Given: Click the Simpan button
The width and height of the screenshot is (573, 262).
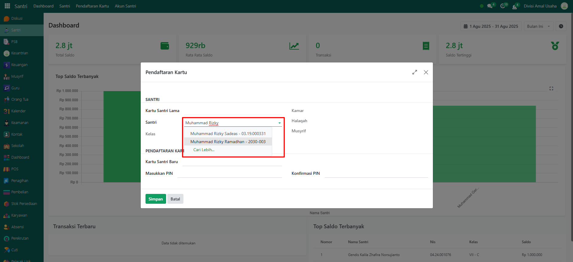Looking at the screenshot, I should [155, 199].
